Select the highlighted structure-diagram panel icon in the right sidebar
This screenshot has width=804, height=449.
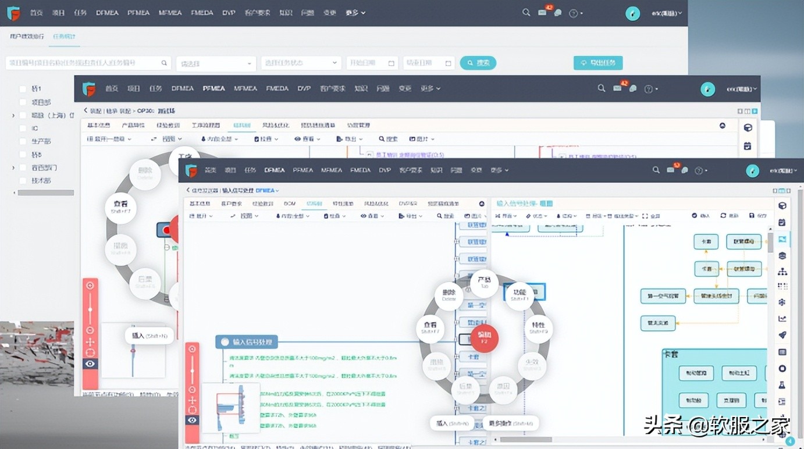(x=782, y=239)
